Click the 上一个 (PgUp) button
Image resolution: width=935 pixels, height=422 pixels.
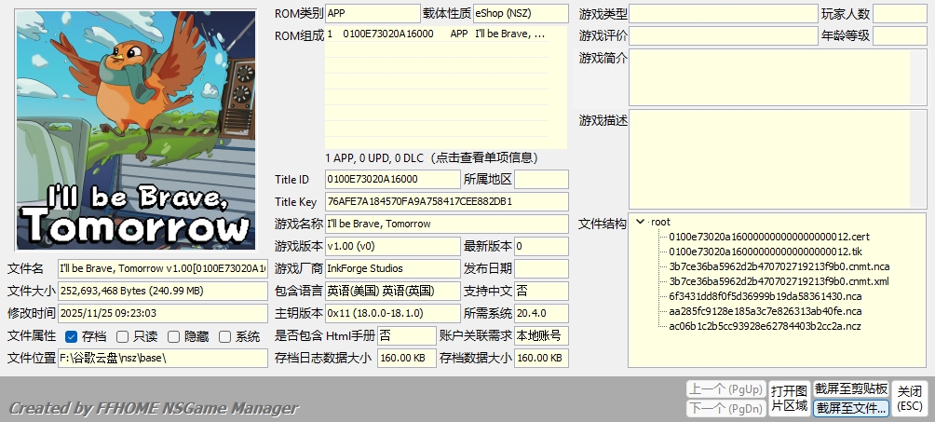pos(725,389)
